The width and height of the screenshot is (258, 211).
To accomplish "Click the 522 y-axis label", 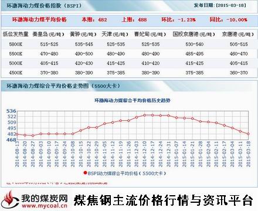I will click(x=12, y=117).
